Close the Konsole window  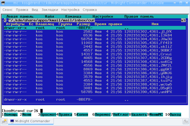click(187, 3)
